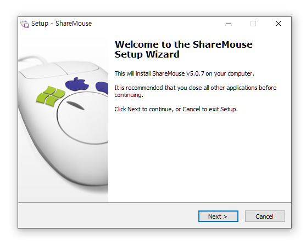Click the Next > button
The image size is (306, 245).
[218, 216]
